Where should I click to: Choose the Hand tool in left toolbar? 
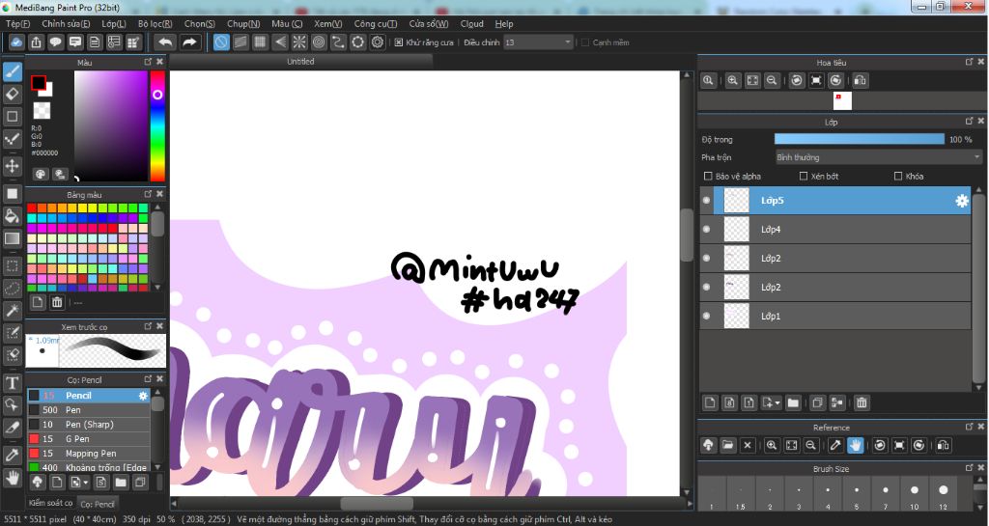[x=12, y=478]
